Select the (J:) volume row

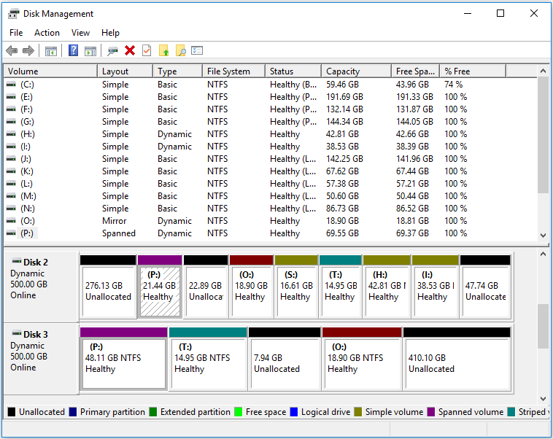[271, 159]
